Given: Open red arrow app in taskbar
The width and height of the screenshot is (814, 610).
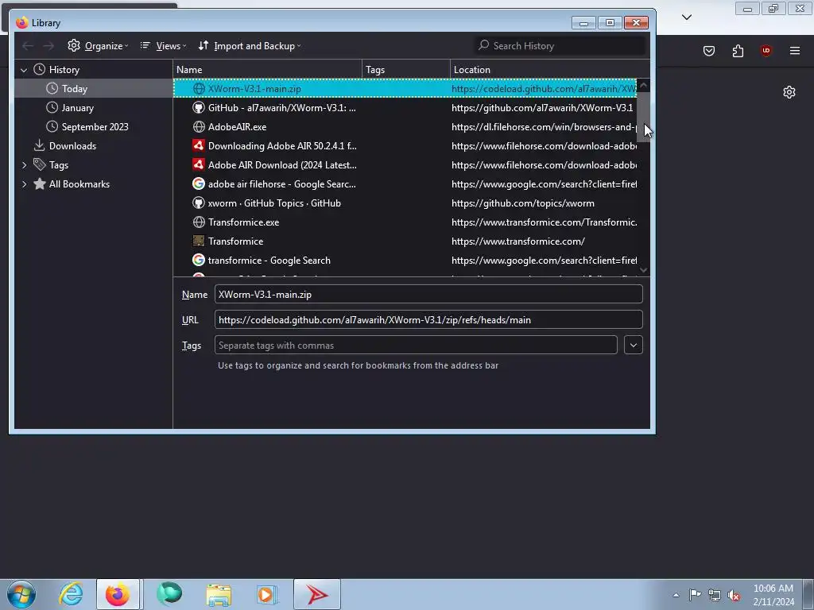Looking at the screenshot, I should point(316,594).
